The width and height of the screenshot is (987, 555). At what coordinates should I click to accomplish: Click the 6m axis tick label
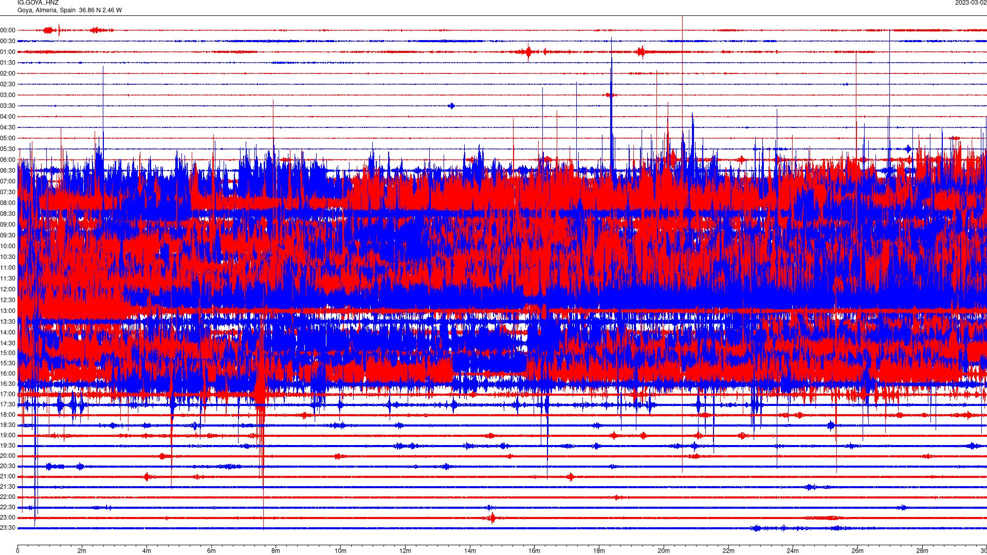click(211, 551)
